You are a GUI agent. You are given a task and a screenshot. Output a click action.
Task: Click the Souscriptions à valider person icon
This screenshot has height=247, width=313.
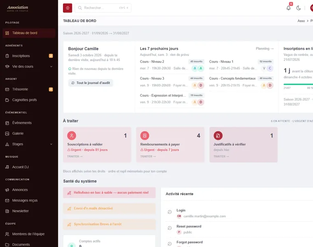click(72, 136)
